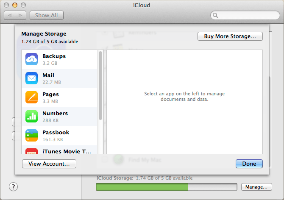Viewport: 284px width, 200px height.
Task: Click the 288 KB size text
Action: pos(50,120)
